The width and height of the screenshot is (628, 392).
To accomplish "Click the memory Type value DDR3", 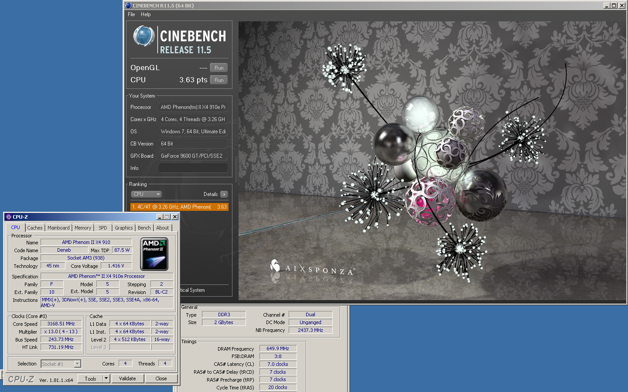I will (x=224, y=314).
